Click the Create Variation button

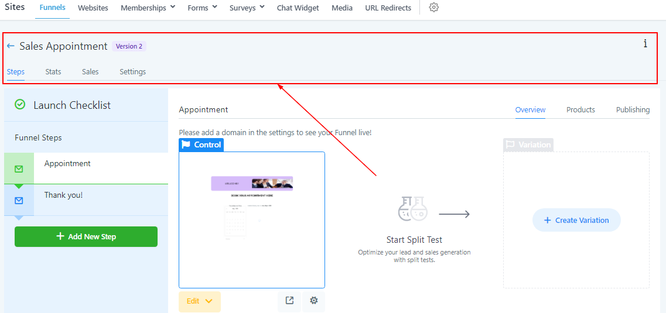tap(576, 221)
